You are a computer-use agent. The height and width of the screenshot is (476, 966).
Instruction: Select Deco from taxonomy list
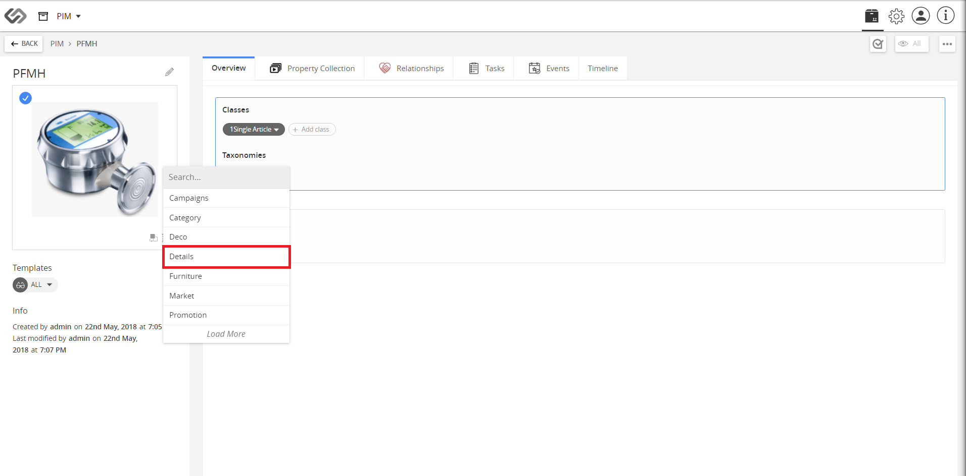tap(226, 237)
